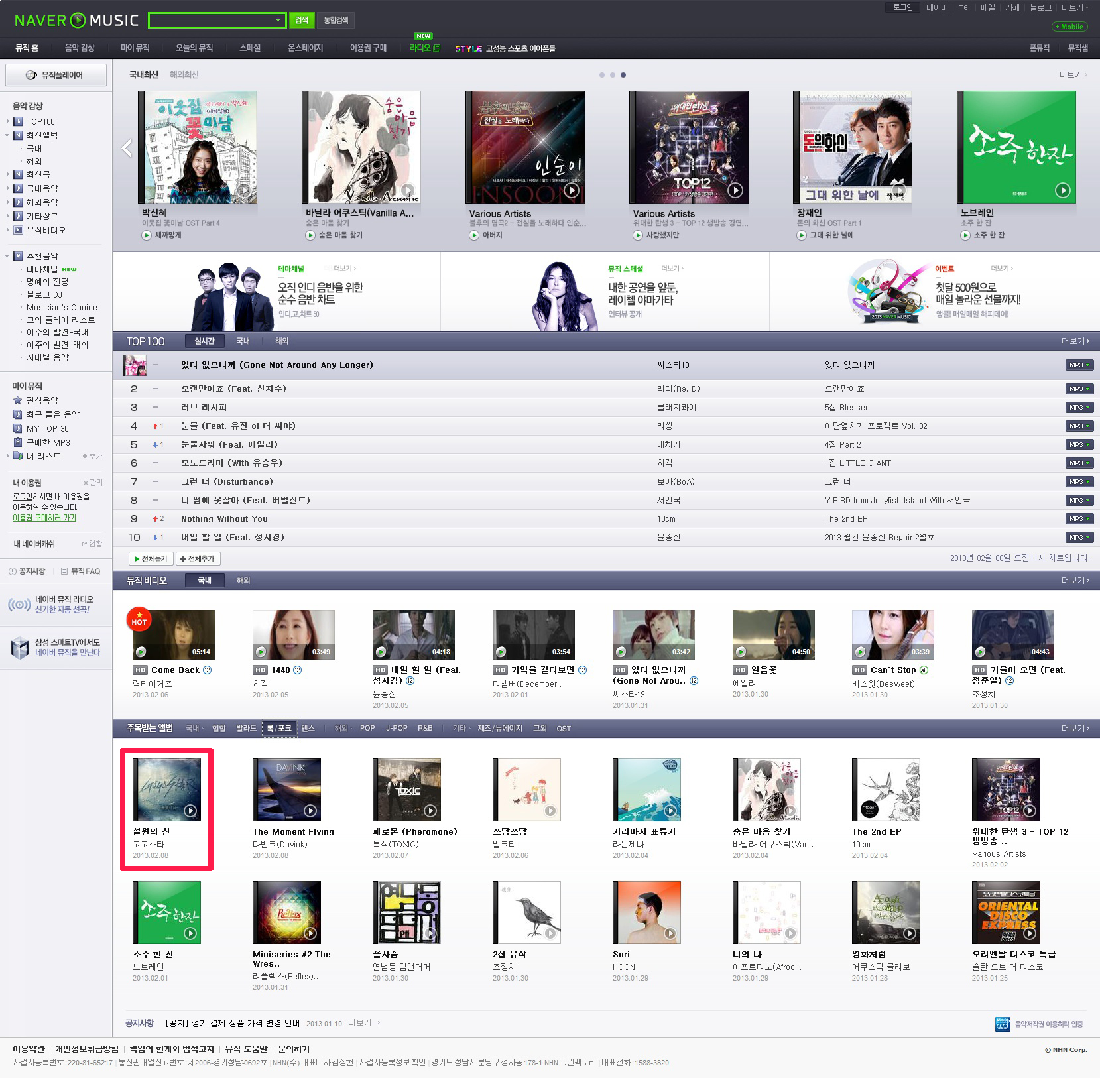Click the 로그인 button at top
The width and height of the screenshot is (1100, 1078).
click(902, 7)
